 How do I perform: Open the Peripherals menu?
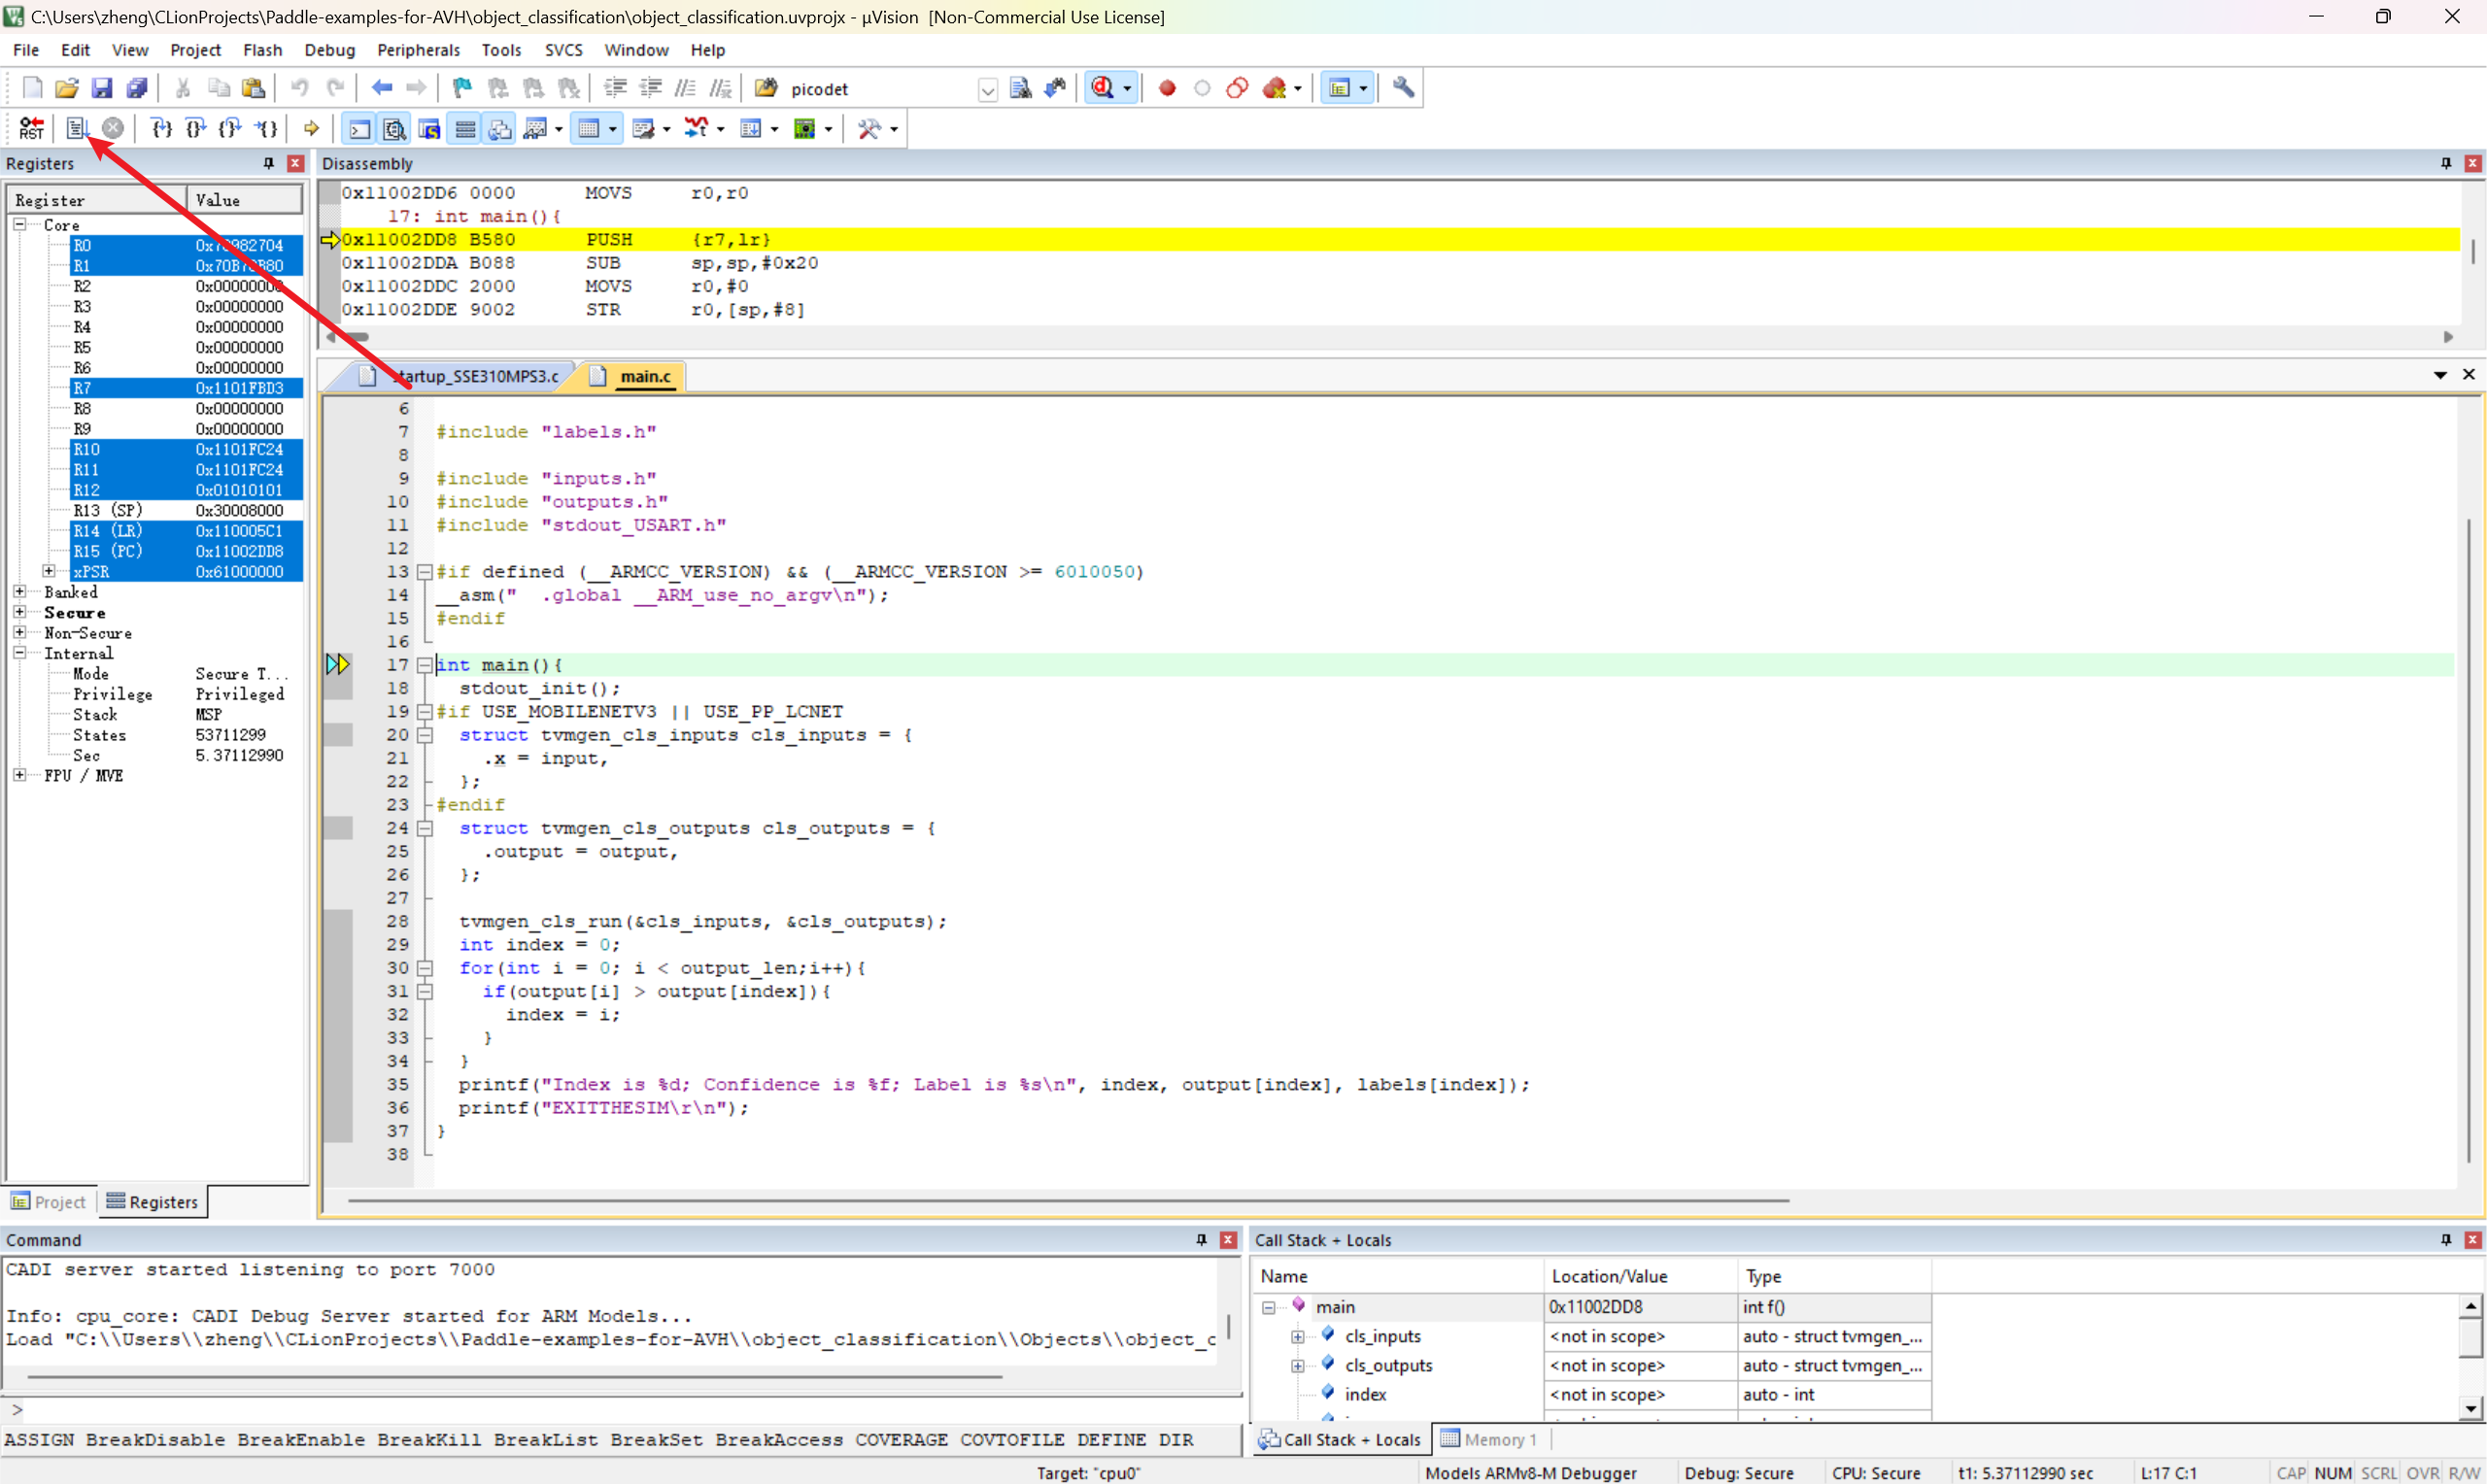pos(418,50)
